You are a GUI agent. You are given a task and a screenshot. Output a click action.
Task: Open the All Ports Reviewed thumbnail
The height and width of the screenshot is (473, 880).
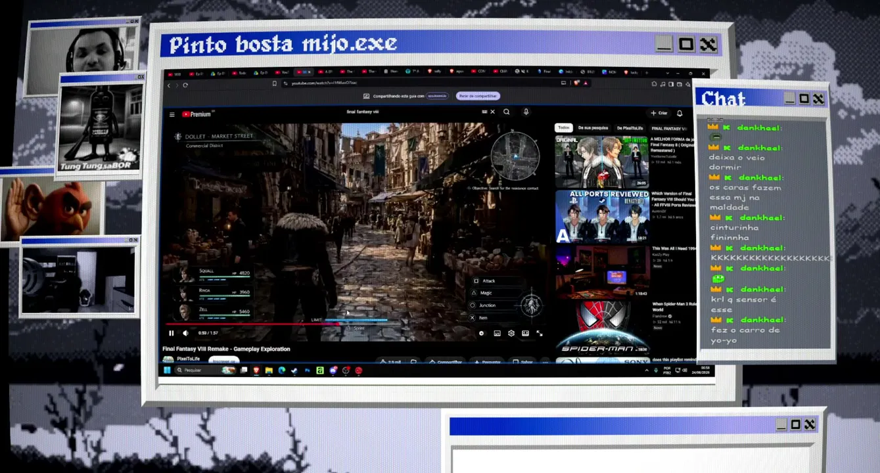(602, 216)
